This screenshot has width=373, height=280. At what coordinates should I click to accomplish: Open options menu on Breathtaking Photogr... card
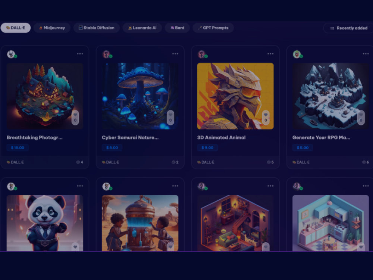coord(80,54)
